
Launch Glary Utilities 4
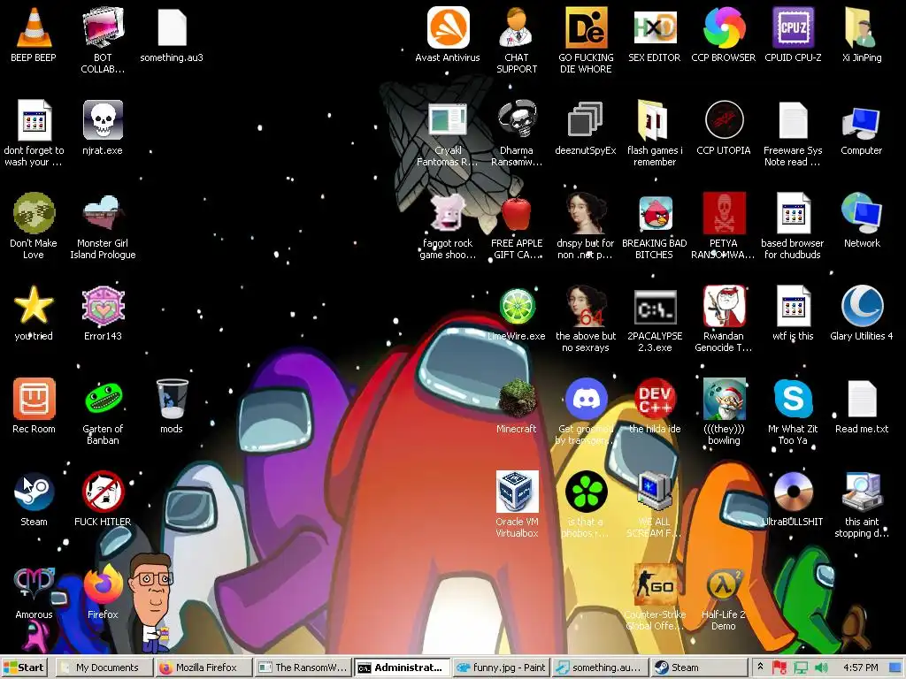(862, 305)
